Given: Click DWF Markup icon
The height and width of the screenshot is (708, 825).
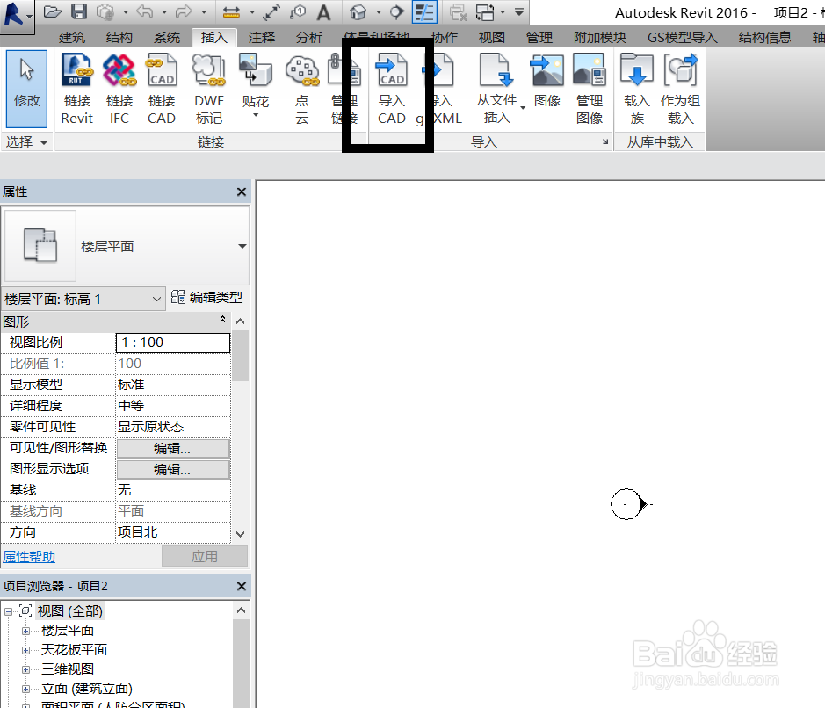Looking at the screenshot, I should (209, 90).
